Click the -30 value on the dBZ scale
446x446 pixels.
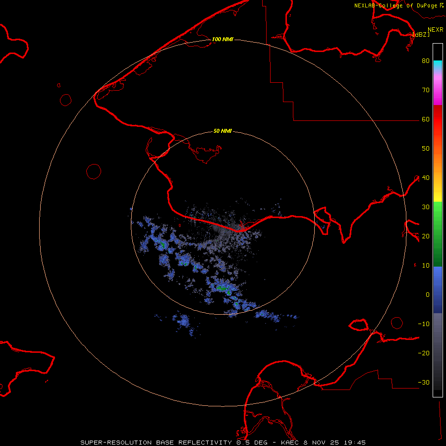coord(424,382)
